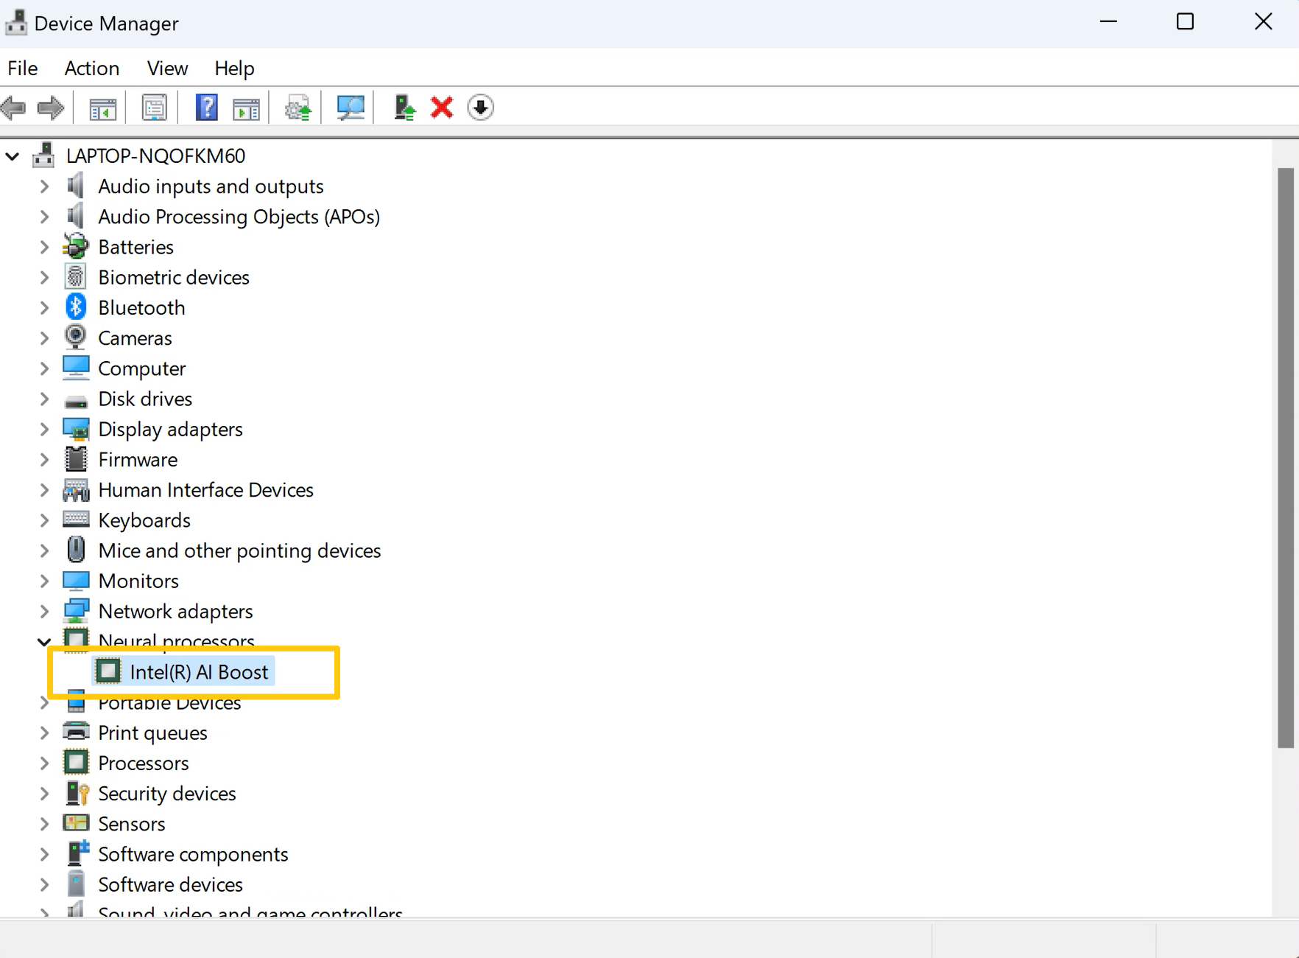Image resolution: width=1299 pixels, height=958 pixels.
Task: Select Intel(R) AI Boost device
Action: (x=199, y=671)
